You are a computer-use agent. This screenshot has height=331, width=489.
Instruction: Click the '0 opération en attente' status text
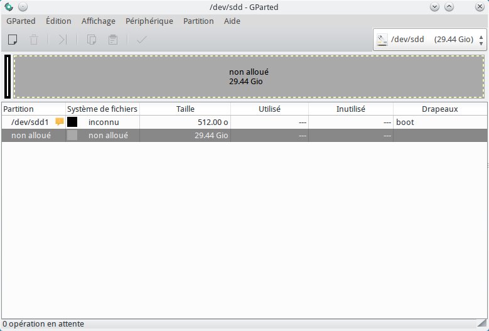click(x=43, y=324)
